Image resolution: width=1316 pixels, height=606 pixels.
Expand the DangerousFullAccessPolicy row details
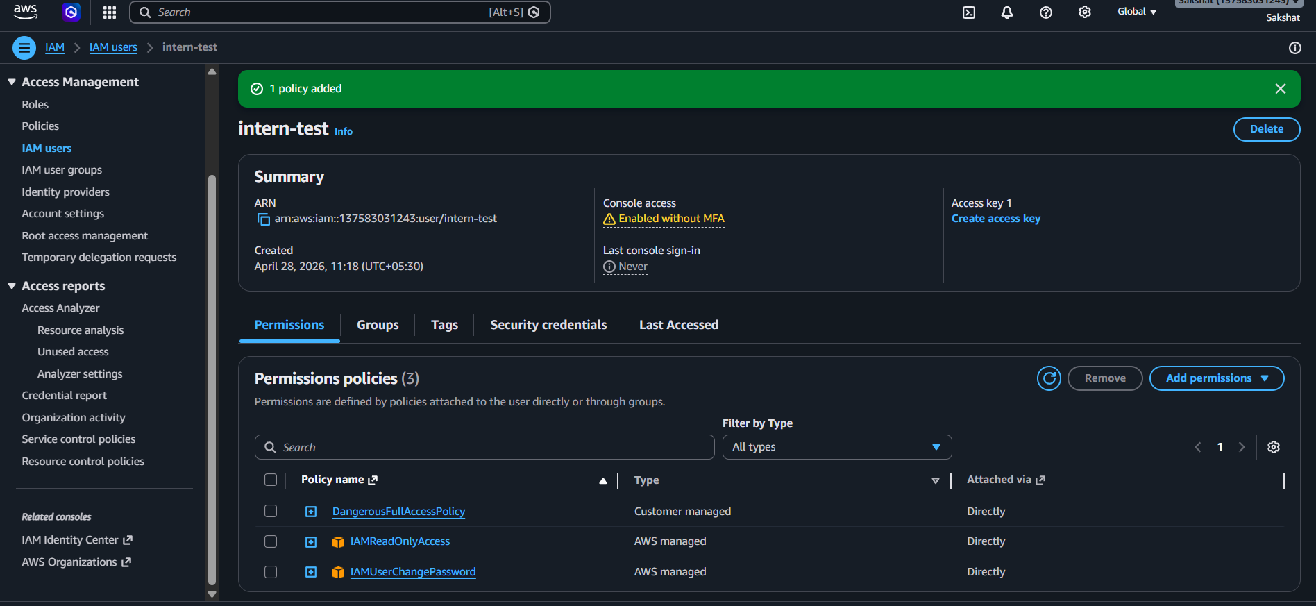click(x=311, y=512)
